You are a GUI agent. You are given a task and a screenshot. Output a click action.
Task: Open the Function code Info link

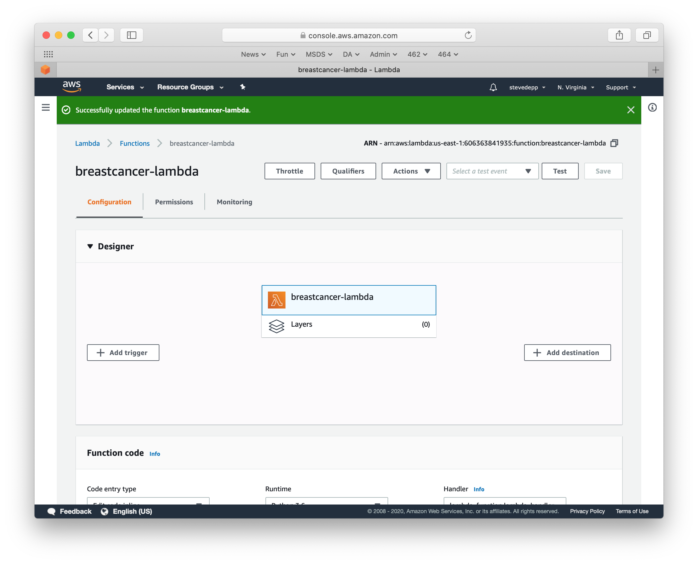[x=155, y=454]
